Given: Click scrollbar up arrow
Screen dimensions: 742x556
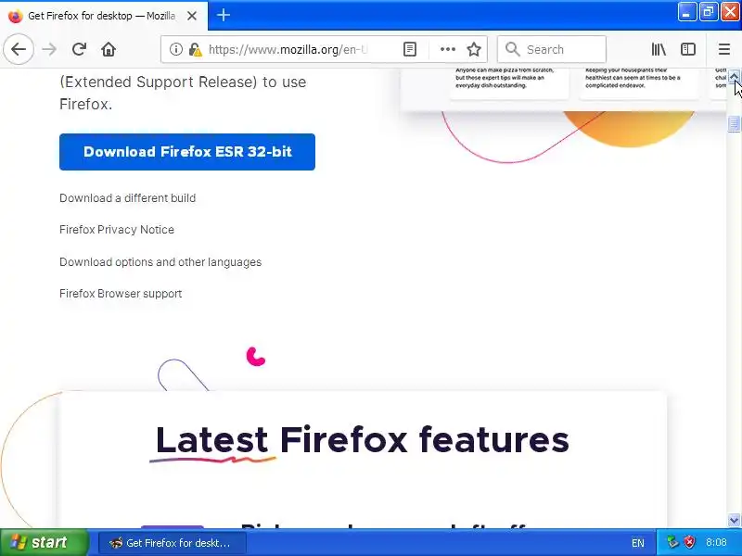Looking at the screenshot, I should 734,76.
